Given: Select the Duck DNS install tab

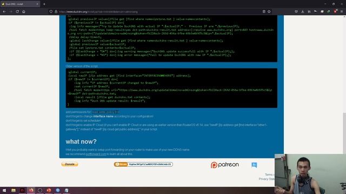Looking at the screenshot, I should tap(20, 4).
